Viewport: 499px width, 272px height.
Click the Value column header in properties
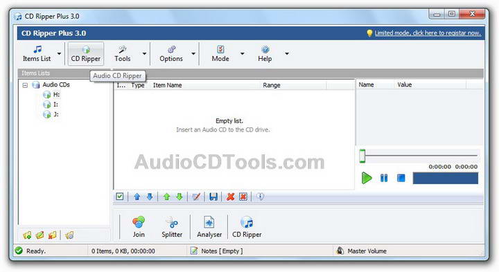405,84
